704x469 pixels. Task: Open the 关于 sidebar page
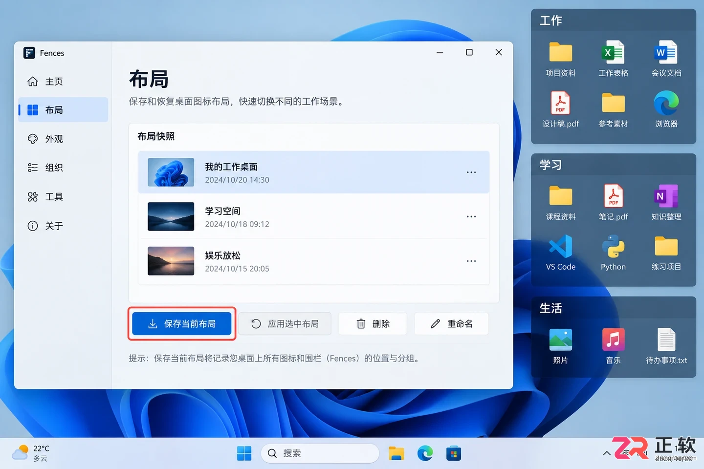coord(63,226)
